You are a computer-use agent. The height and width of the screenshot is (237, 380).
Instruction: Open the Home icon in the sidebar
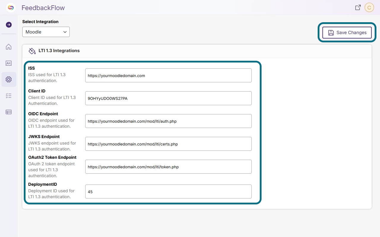tap(9, 47)
